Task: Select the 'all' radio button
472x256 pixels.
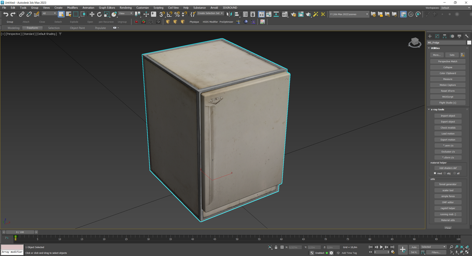Action: (x=454, y=173)
